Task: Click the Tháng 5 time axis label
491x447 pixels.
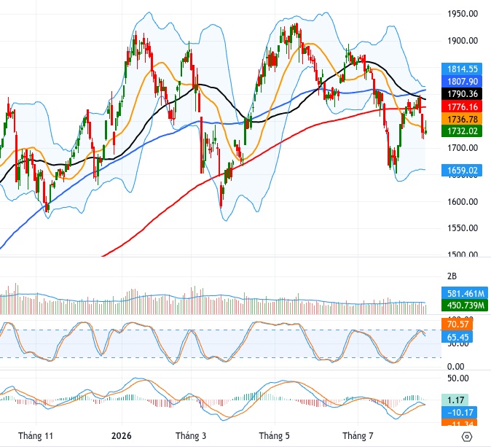Action: tap(275, 436)
